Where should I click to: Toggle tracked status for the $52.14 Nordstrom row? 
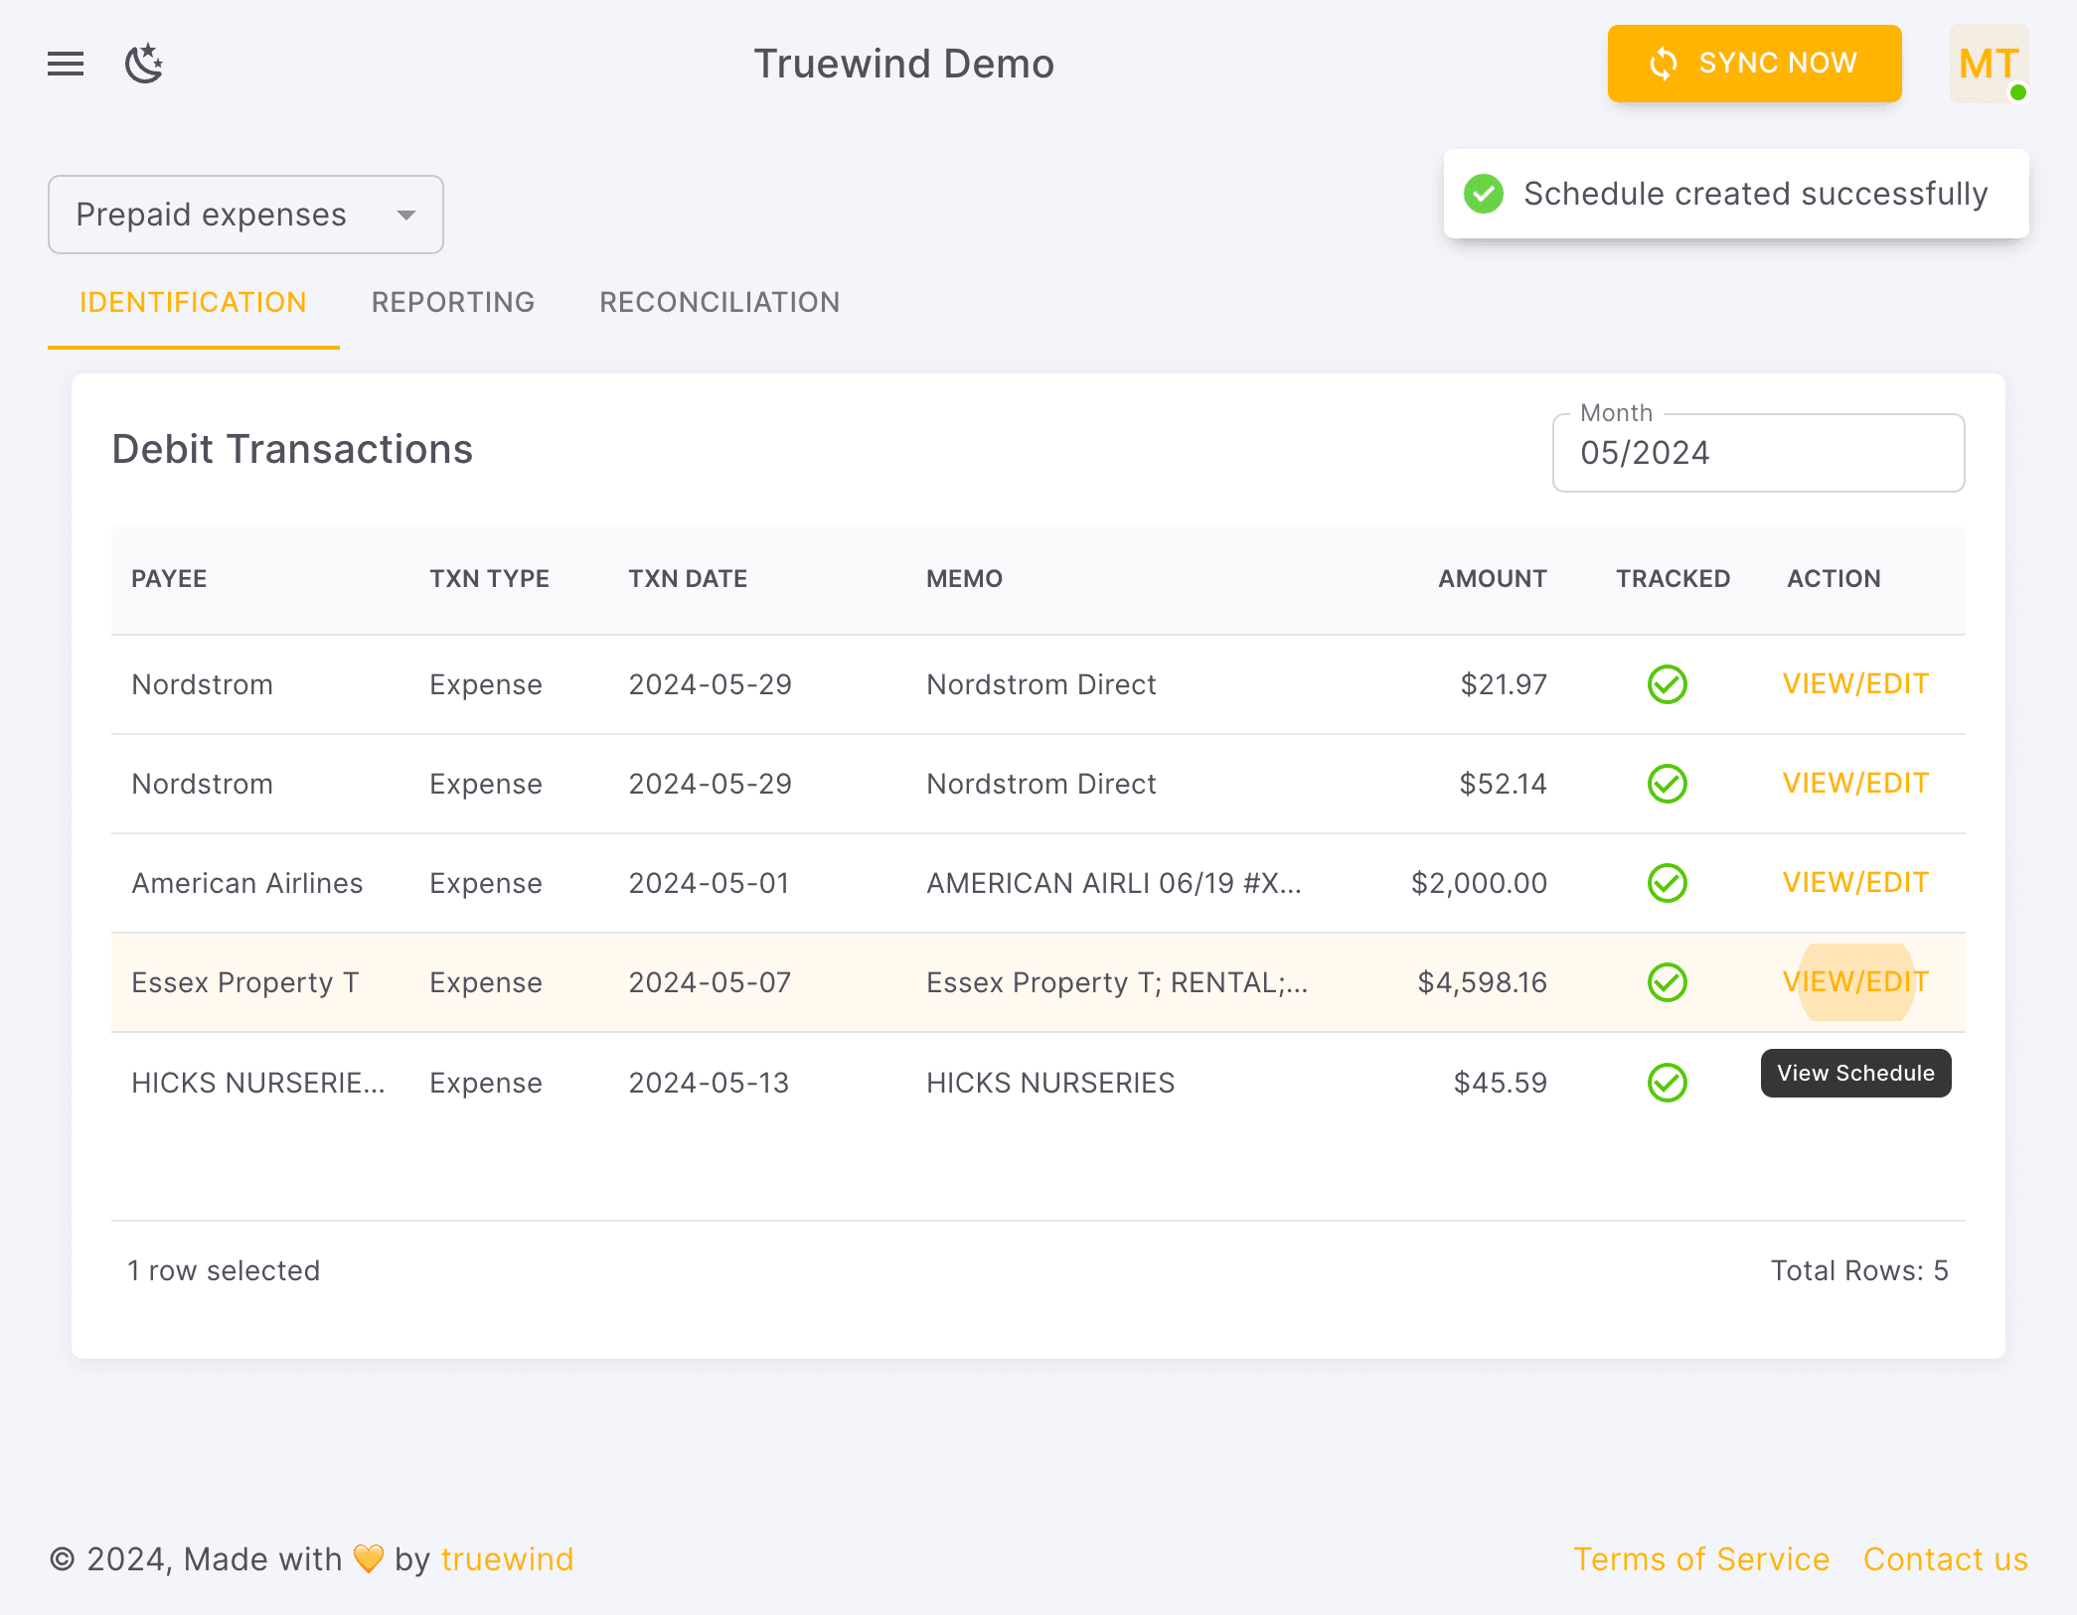(x=1668, y=783)
